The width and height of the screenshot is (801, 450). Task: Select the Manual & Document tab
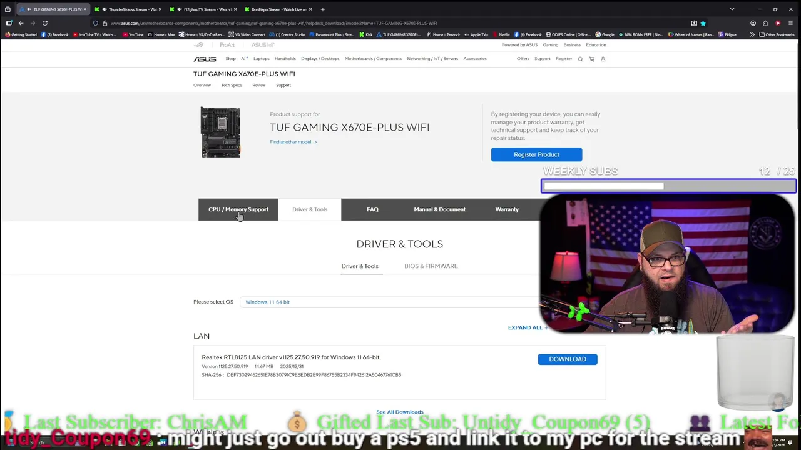coord(439,209)
